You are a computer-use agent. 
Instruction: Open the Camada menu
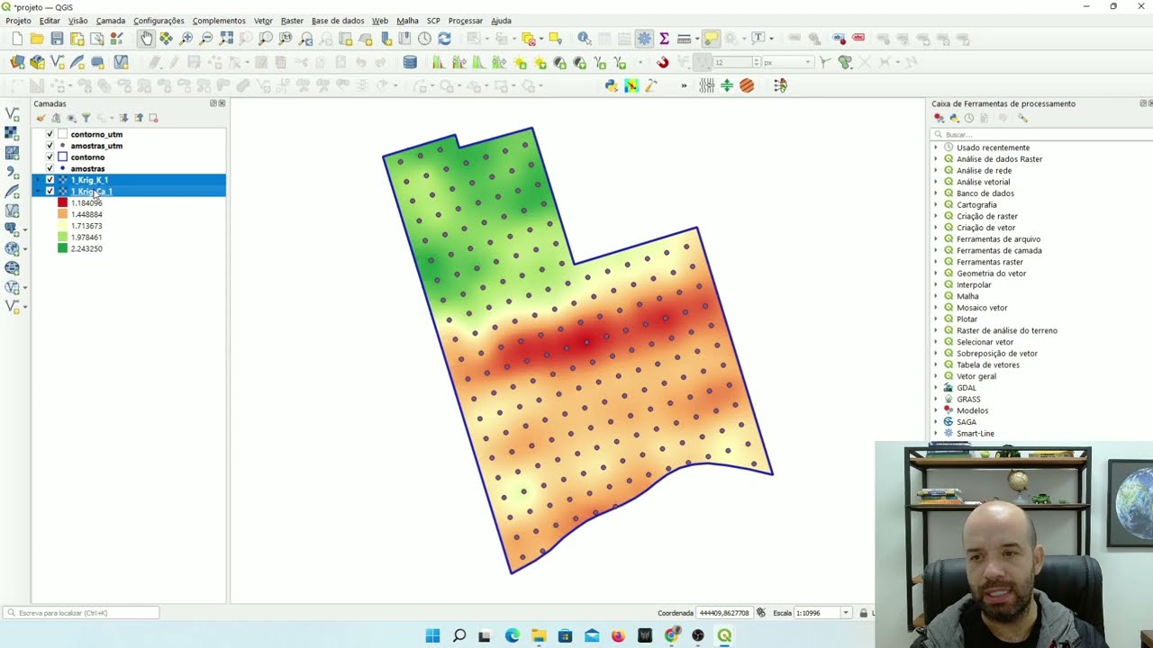(x=111, y=21)
